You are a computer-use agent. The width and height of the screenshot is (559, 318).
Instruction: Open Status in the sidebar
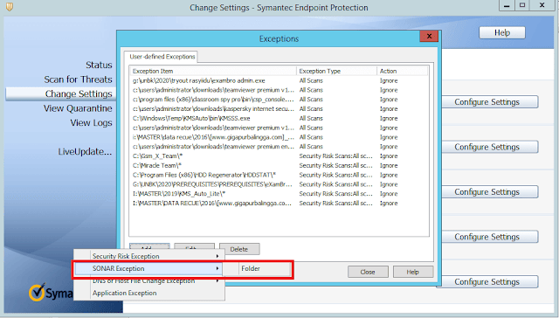pyautogui.click(x=99, y=65)
